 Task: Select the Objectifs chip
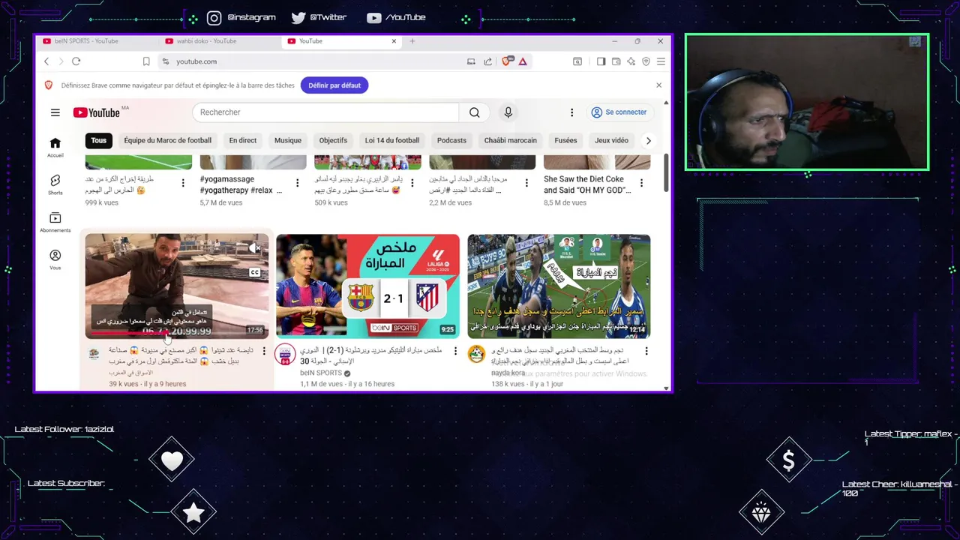coord(333,140)
